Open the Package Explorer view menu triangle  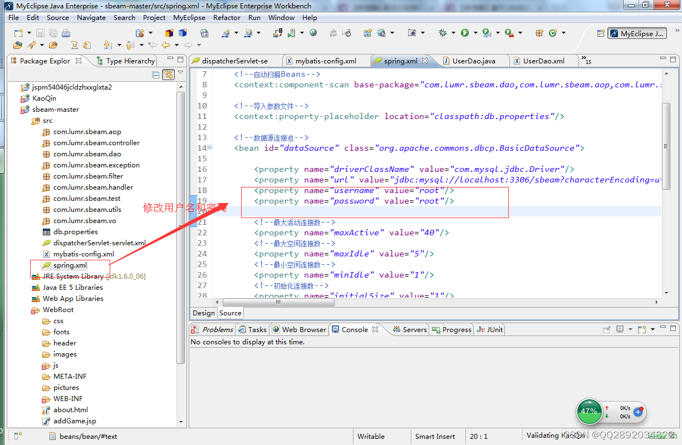pos(180,73)
